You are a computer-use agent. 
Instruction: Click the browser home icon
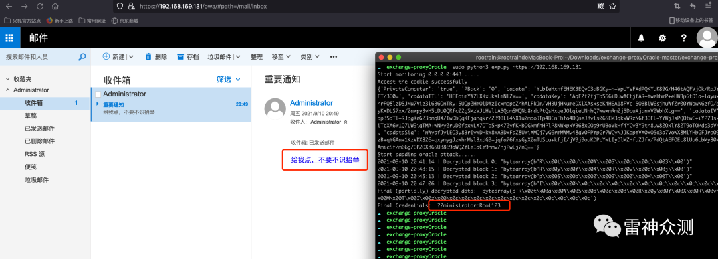pyautogui.click(x=55, y=7)
